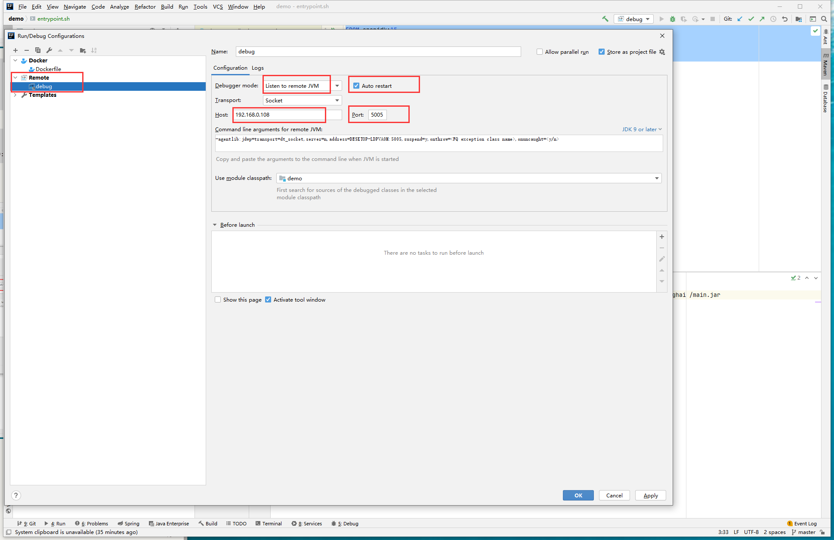
Task: Add a before launch task with plus
Action: pos(662,237)
